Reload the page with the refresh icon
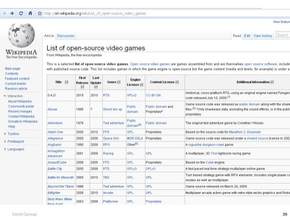 pos(21,14)
